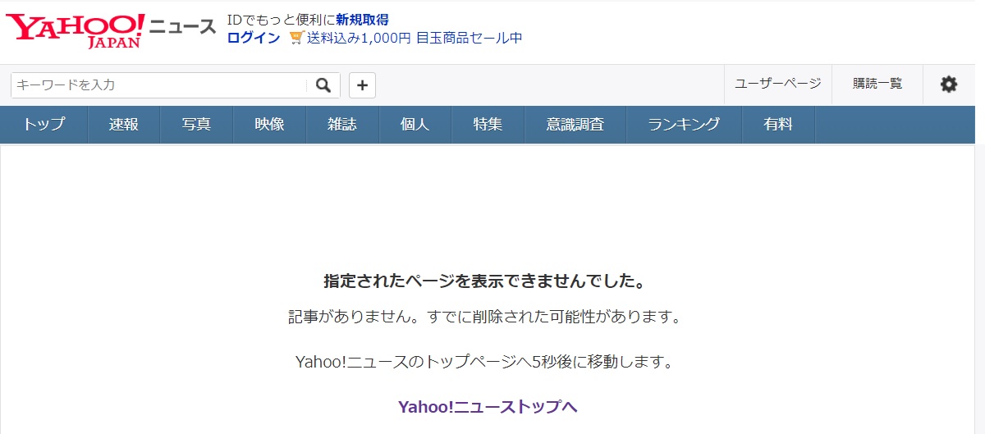985x434 pixels.
Task: Follow the Yahoo!ニューストップへ link
Action: click(488, 407)
